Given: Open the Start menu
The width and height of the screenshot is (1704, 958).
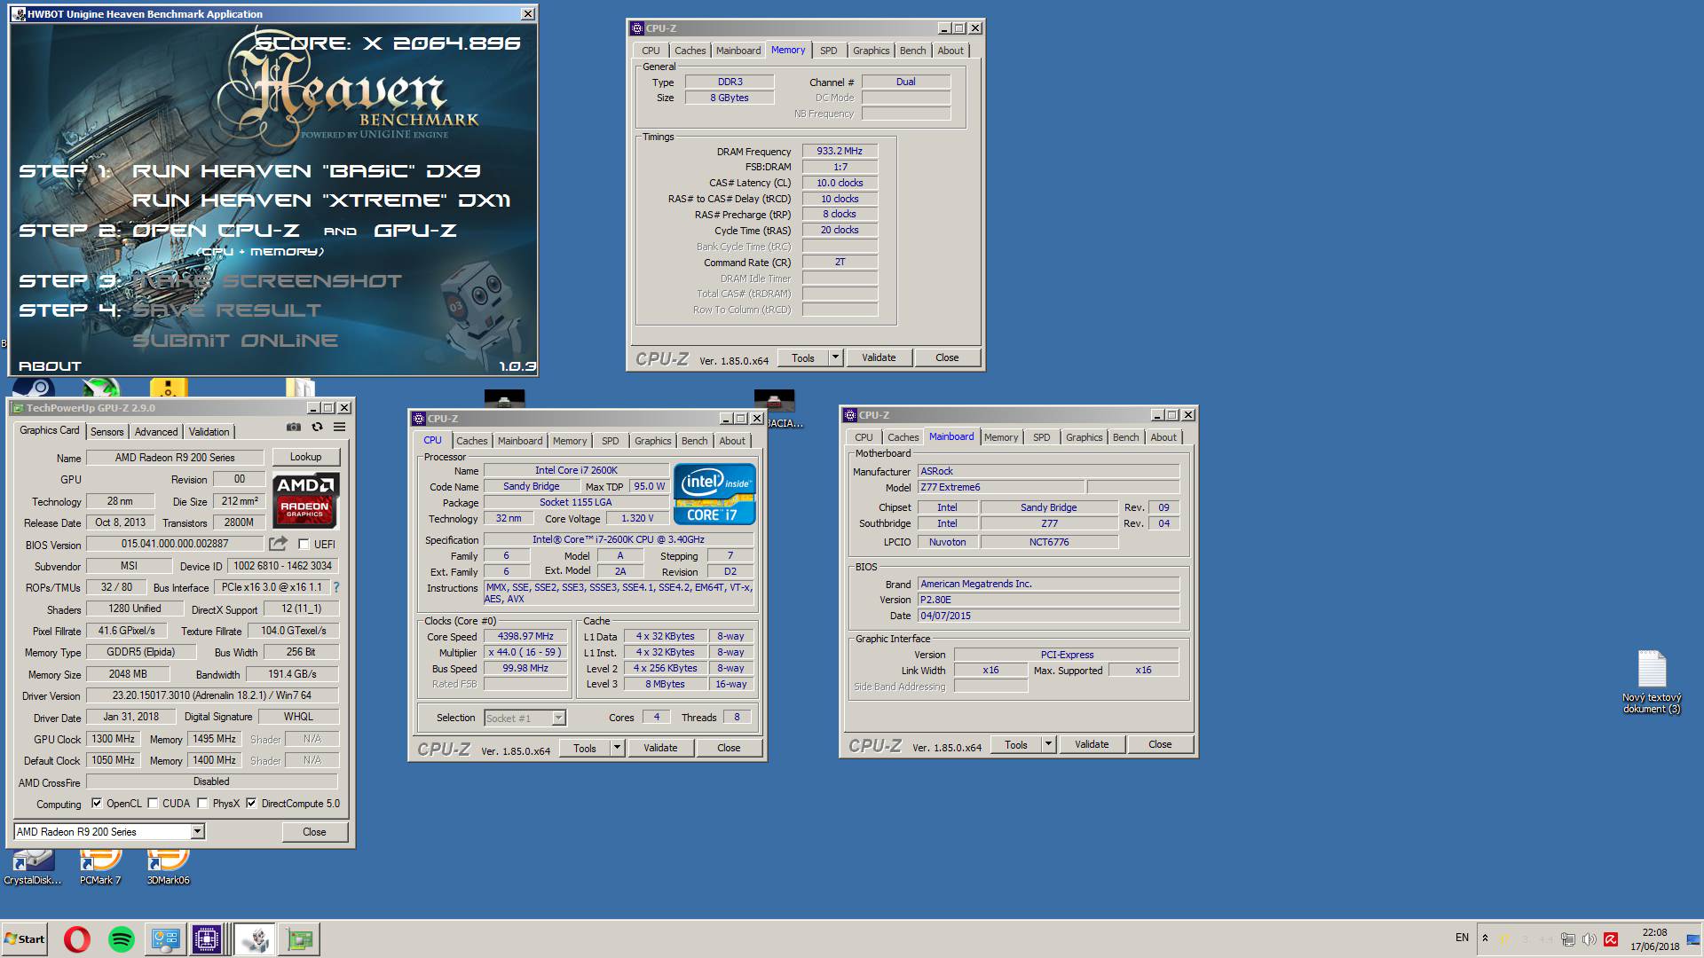Looking at the screenshot, I should point(25,938).
